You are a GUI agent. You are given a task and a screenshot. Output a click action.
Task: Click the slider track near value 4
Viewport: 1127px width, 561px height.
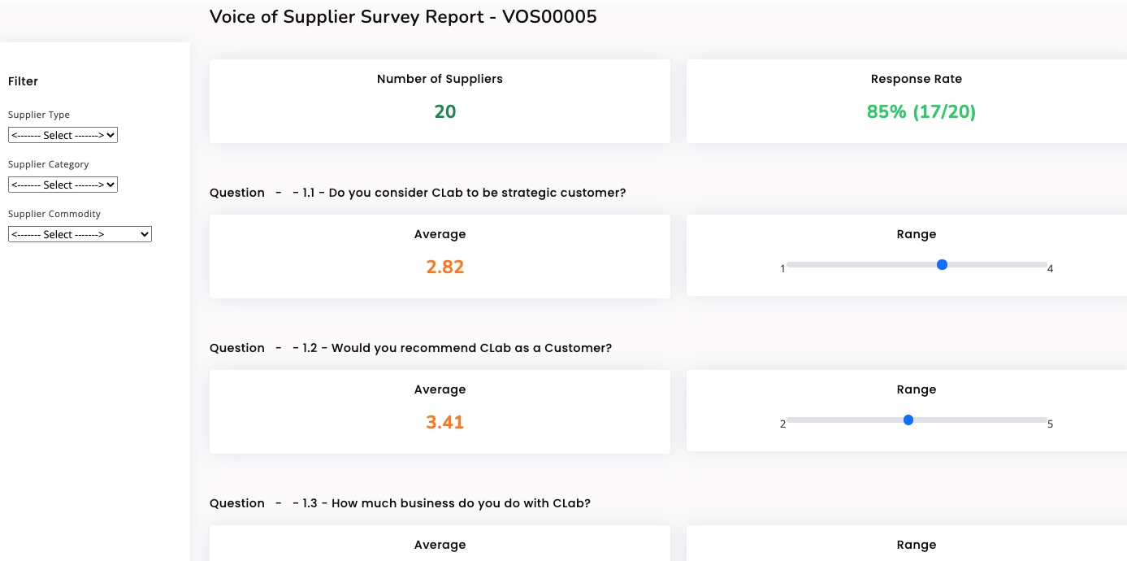(1040, 264)
